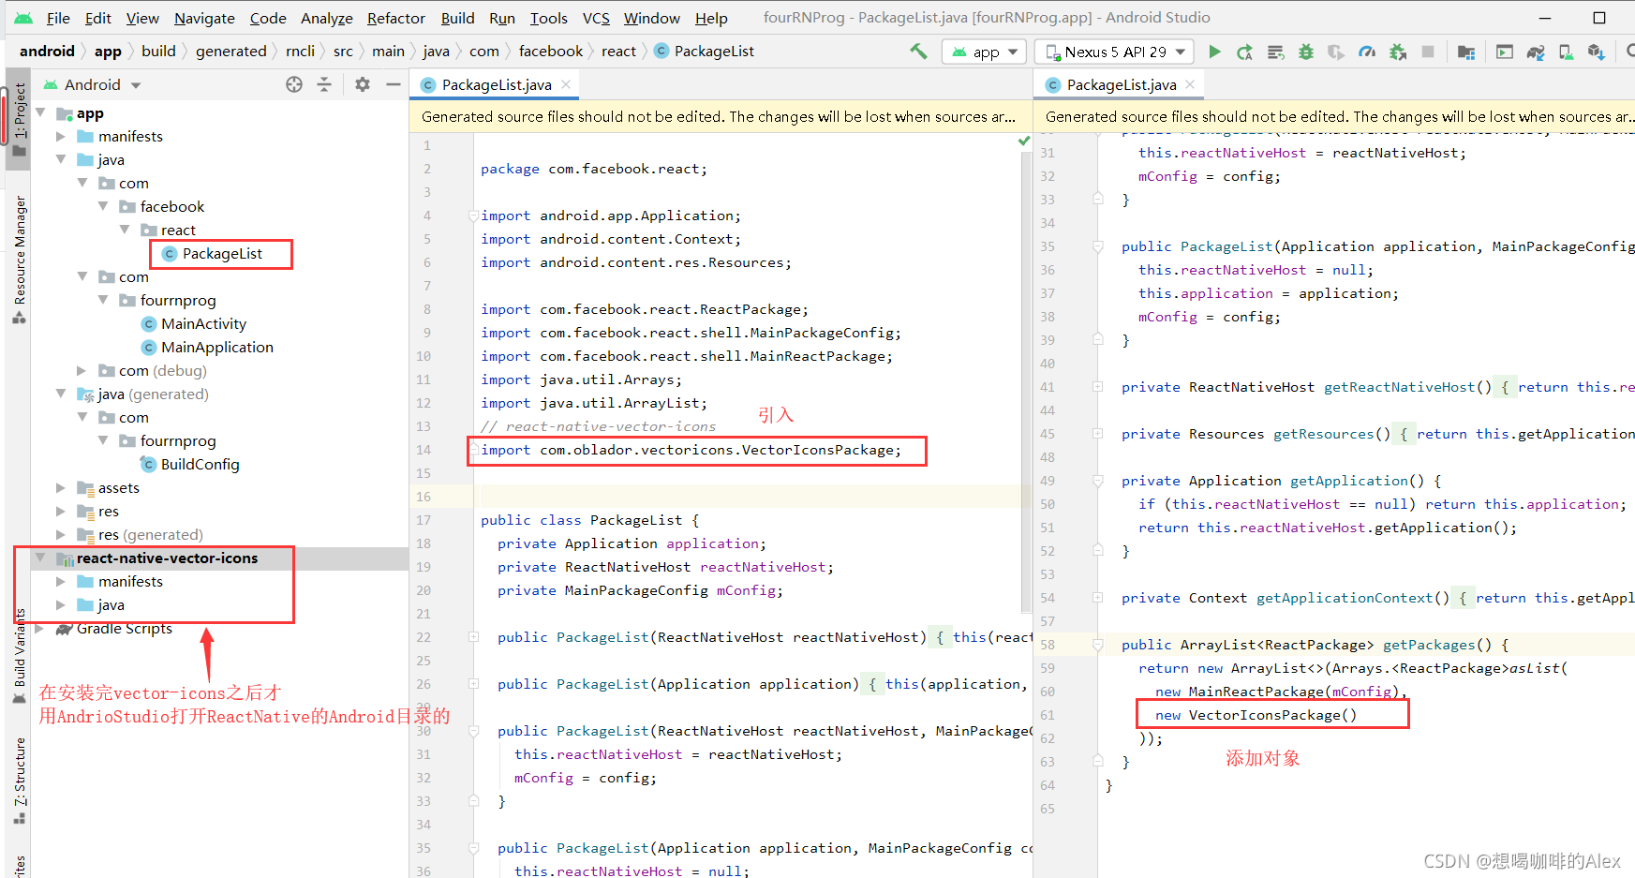Open the Build menu

coord(457,18)
